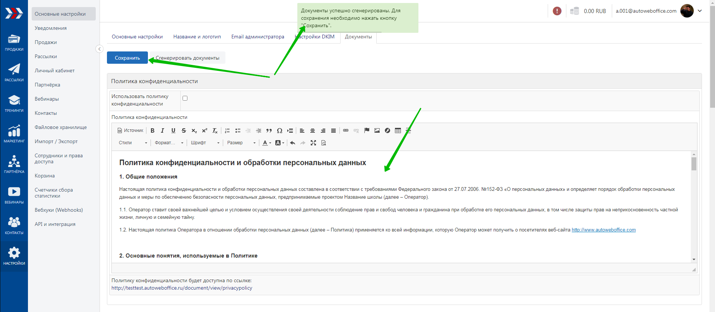Image resolution: width=715 pixels, height=312 pixels.
Task: Toggle bold formatting in the editor
Action: pos(152,130)
